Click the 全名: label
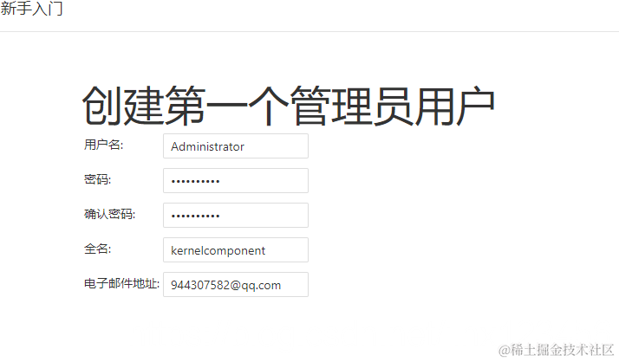Screen dimensions: 619x362 pyautogui.click(x=97, y=249)
